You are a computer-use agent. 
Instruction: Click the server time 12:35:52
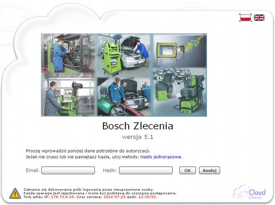coord(147,197)
